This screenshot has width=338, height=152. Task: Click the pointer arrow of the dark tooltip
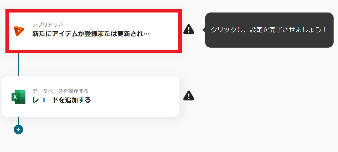pyautogui.click(x=204, y=30)
